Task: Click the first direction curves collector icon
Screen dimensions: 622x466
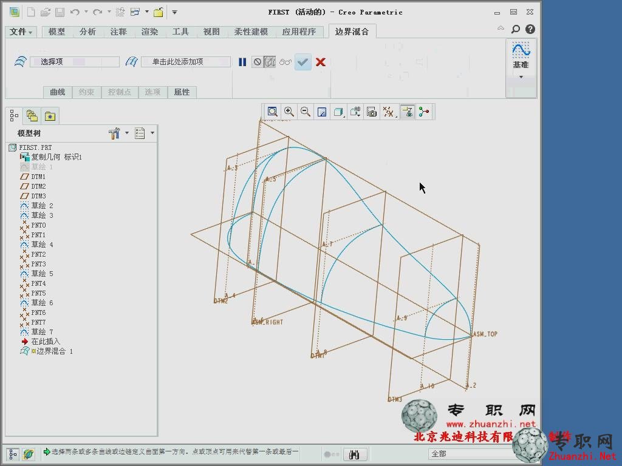Action: 20,62
